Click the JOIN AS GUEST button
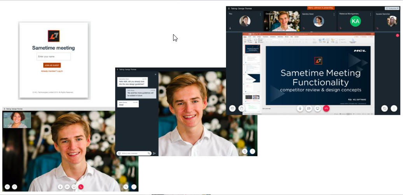Viewport: 403px width, 195px height. [x=52, y=65]
